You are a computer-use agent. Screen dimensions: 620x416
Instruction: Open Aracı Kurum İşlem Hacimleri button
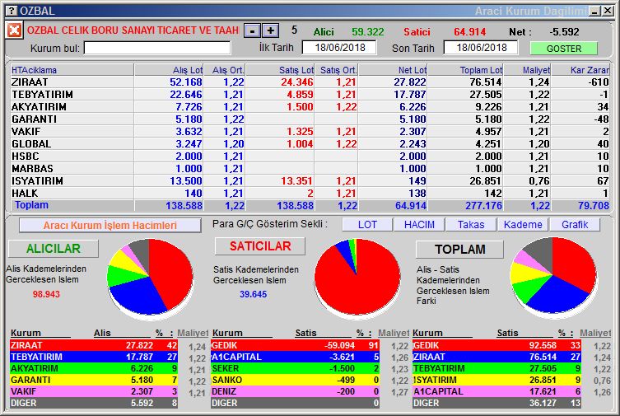(x=110, y=226)
